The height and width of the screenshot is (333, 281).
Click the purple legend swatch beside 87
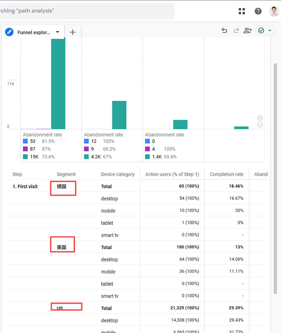click(25, 149)
